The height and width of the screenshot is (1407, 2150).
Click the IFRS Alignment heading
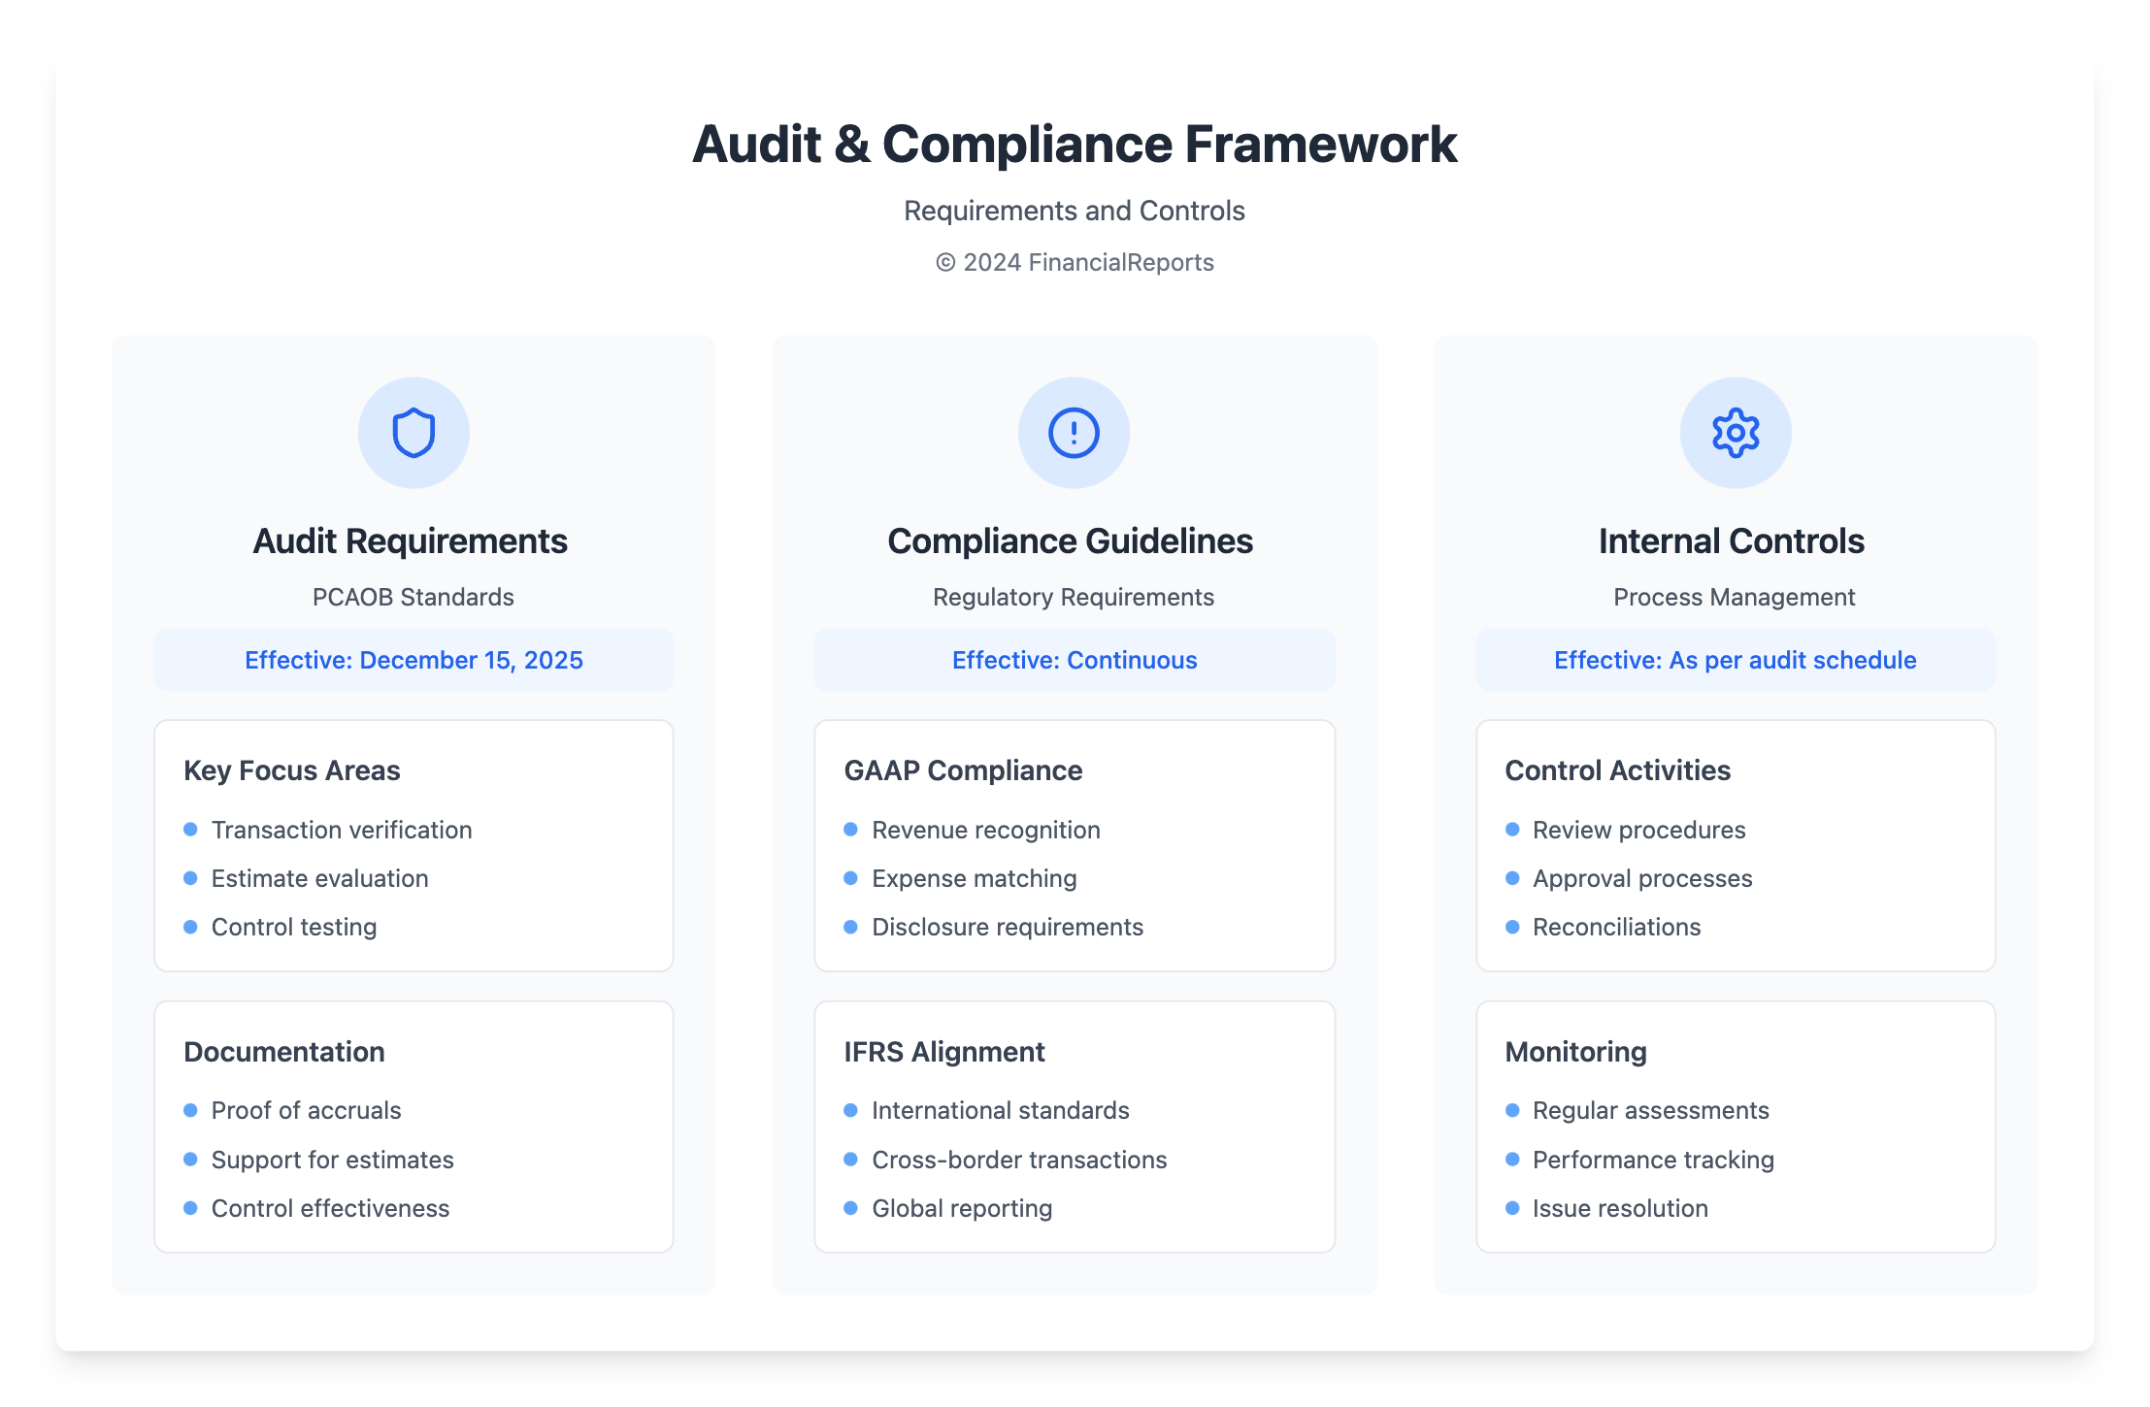coord(944,1051)
